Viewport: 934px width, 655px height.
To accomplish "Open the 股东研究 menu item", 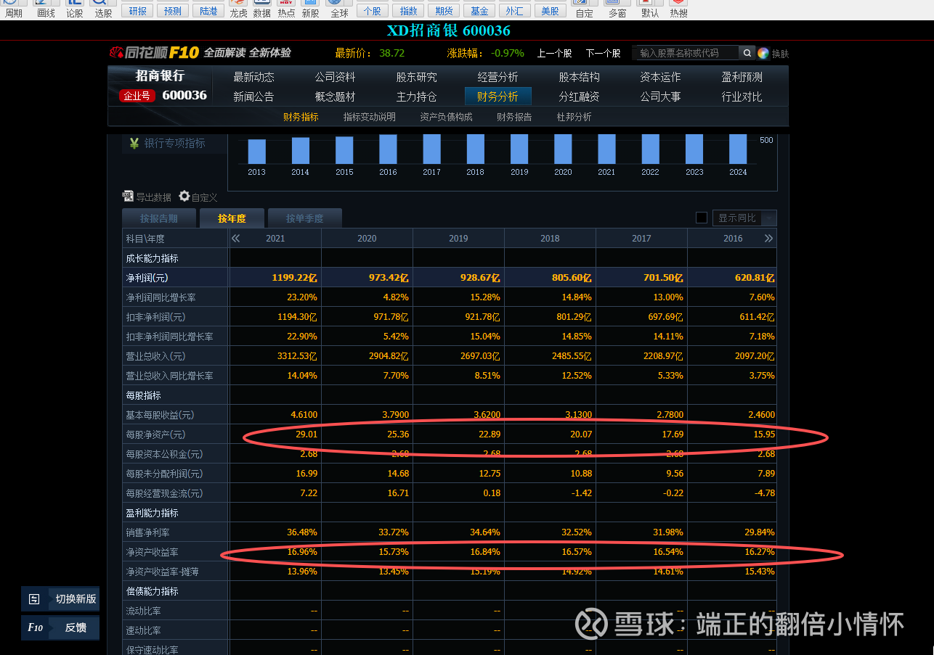I will [x=416, y=77].
